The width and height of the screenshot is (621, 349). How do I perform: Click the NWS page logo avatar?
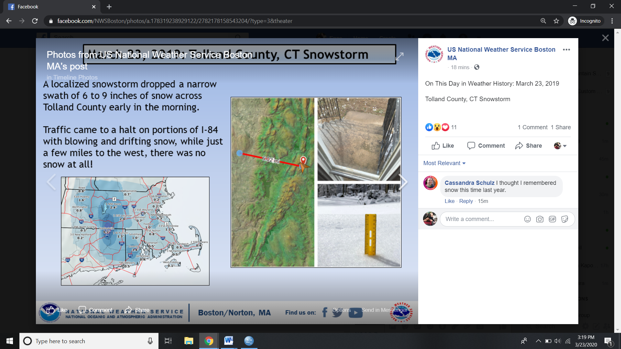click(434, 54)
